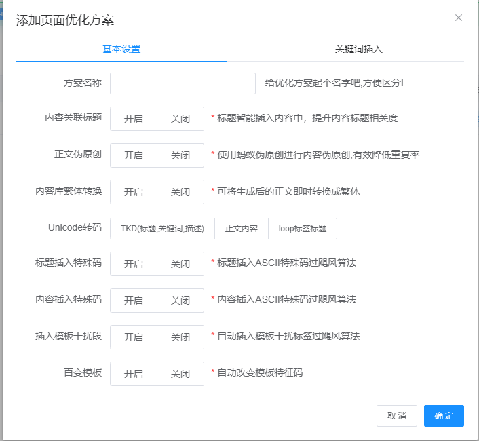
Task: Toggle Unicode转码 for 正文内容
Action: point(242,229)
